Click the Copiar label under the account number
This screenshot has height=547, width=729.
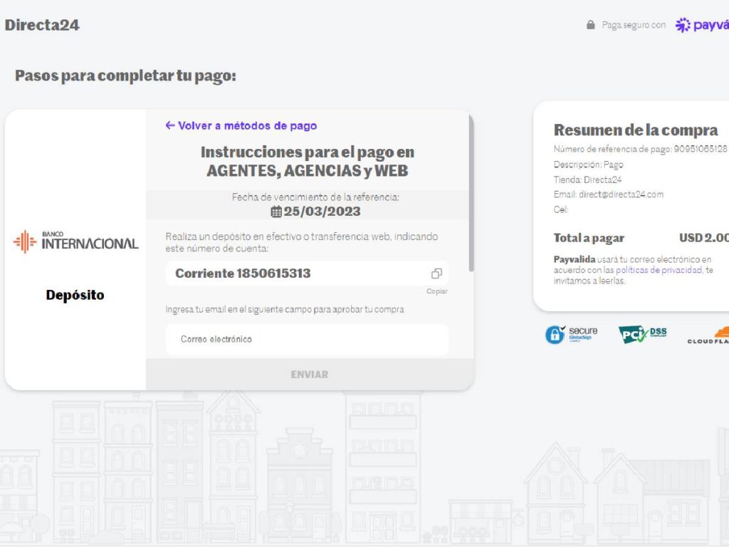point(436,291)
